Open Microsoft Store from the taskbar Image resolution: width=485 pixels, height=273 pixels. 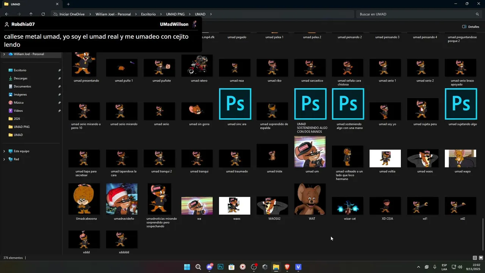coord(232,267)
